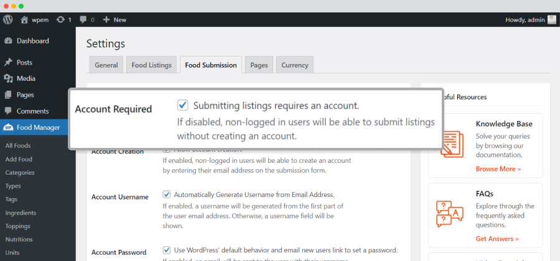The height and width of the screenshot is (261, 560).
Task: Click the Pages icon in sidebar
Action: 8,95
